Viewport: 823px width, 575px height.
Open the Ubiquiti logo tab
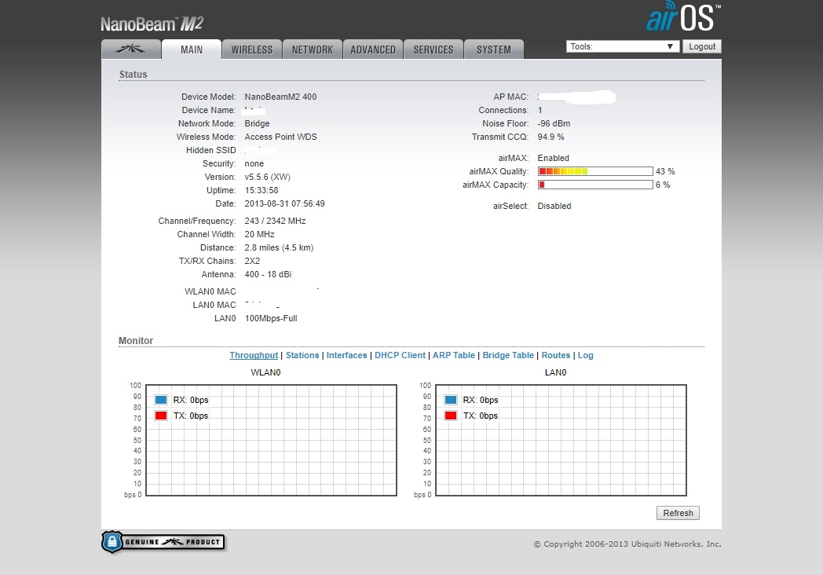click(130, 49)
